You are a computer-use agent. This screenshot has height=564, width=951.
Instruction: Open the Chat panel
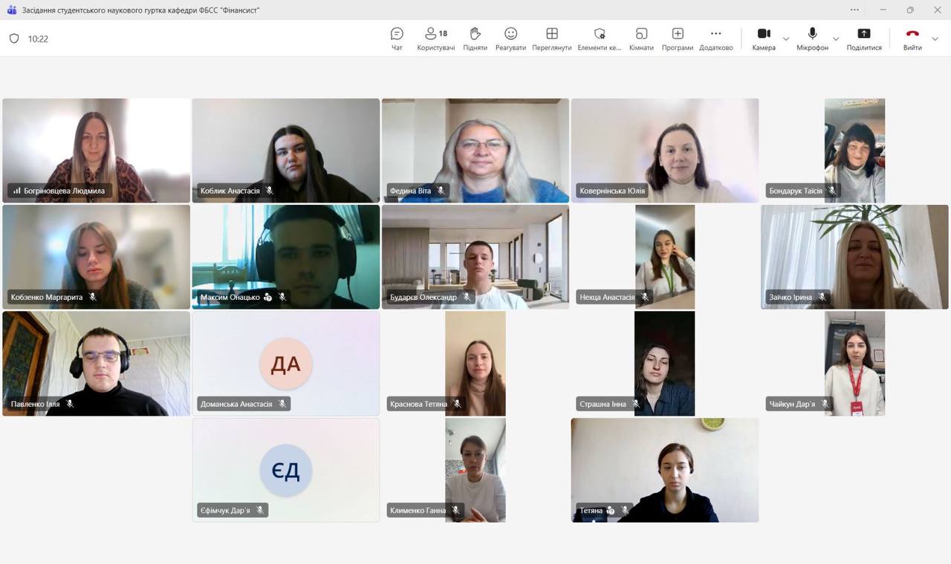click(x=397, y=39)
